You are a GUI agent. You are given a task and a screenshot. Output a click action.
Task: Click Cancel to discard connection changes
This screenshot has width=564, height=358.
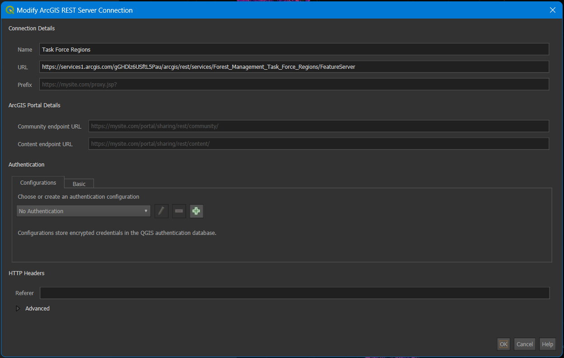click(524, 344)
